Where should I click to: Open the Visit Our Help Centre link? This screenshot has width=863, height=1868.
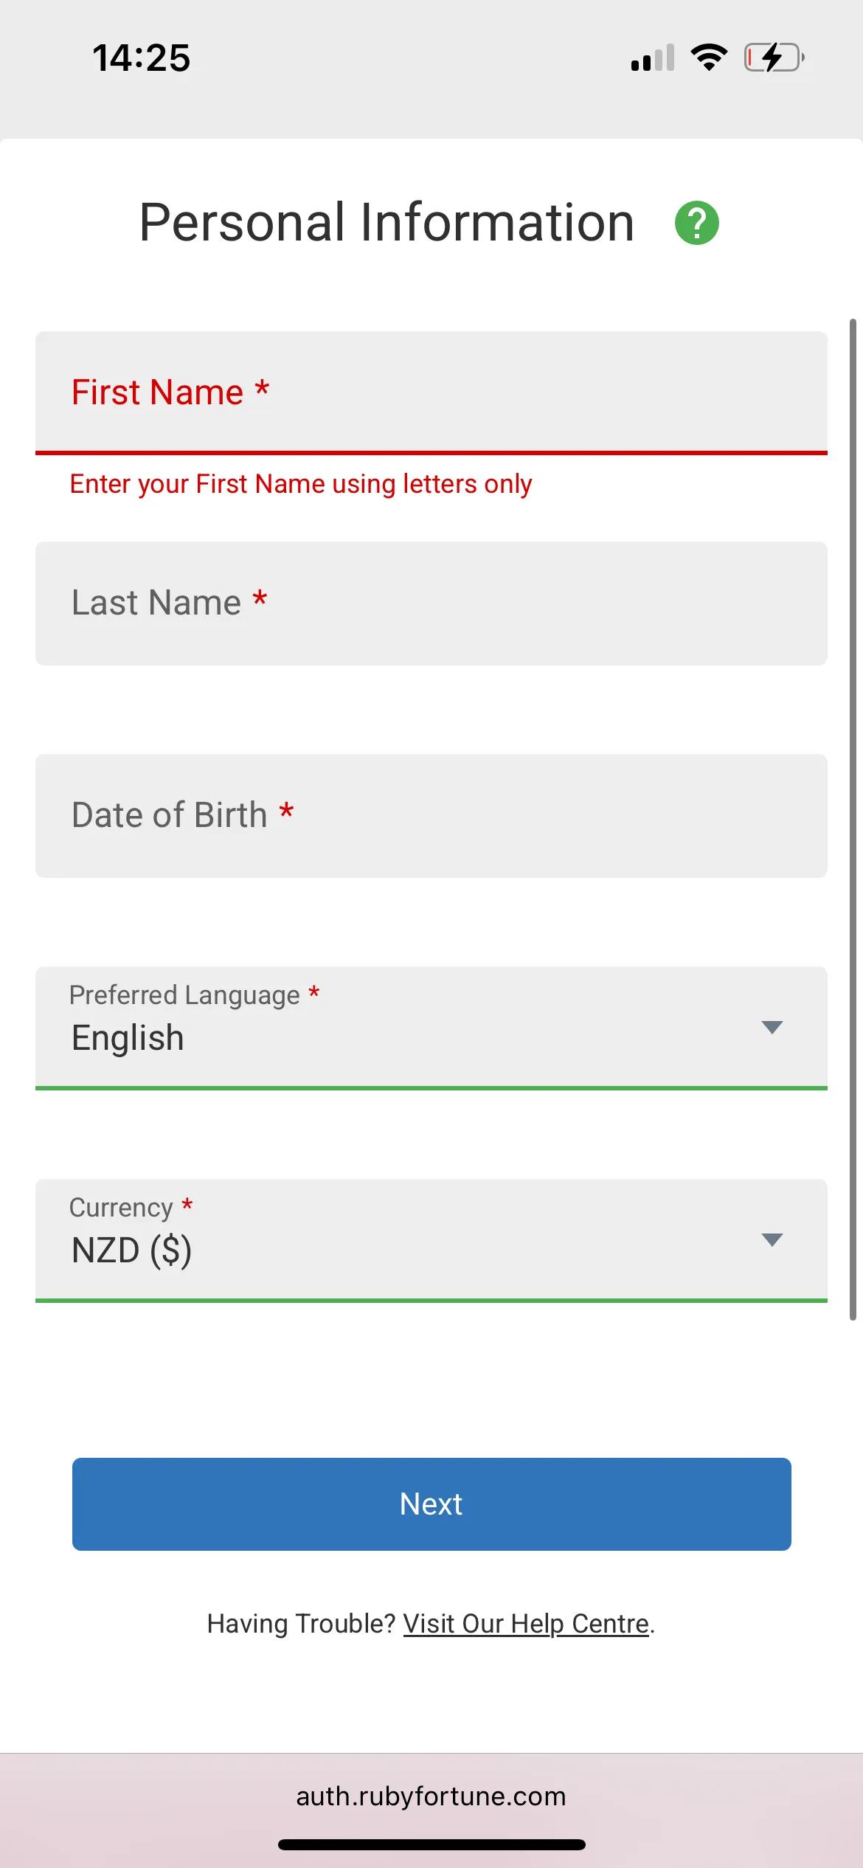(526, 1624)
